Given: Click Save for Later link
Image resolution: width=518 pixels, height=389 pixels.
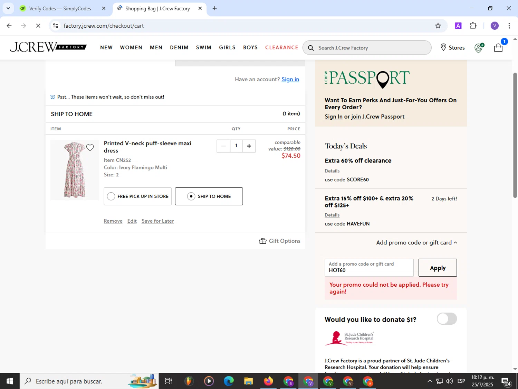Looking at the screenshot, I should pyautogui.click(x=157, y=221).
